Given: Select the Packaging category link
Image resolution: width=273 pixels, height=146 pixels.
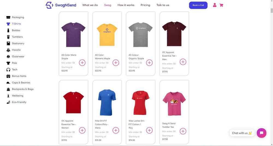Looking at the screenshot, I should point(18,17).
